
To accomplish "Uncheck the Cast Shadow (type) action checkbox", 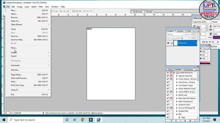I will click(x=168, y=85).
